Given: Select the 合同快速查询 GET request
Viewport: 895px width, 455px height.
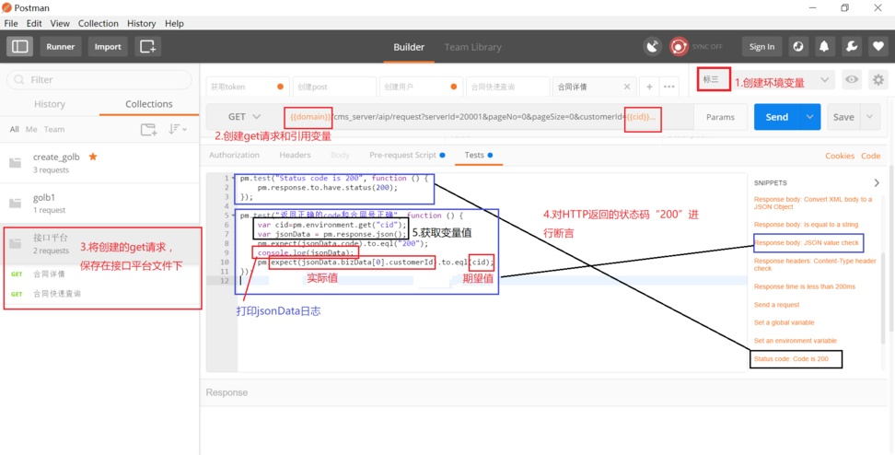Looking at the screenshot, I should pos(56,294).
